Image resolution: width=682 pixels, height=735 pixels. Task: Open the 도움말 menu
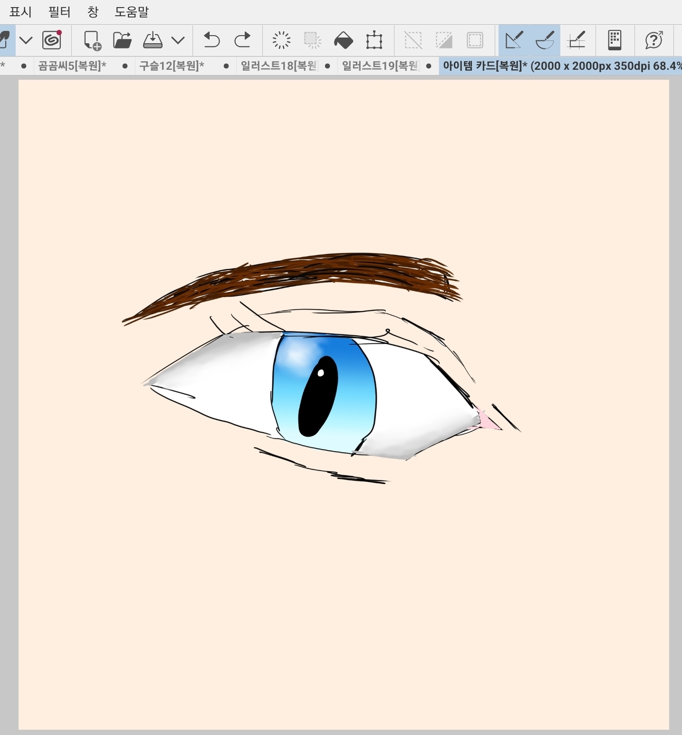[132, 12]
